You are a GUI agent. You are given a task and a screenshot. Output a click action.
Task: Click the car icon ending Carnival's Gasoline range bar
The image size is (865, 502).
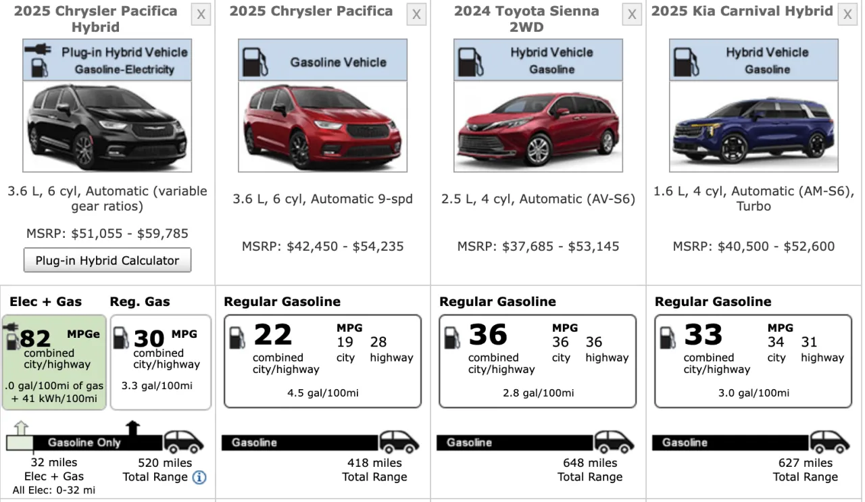tap(831, 443)
